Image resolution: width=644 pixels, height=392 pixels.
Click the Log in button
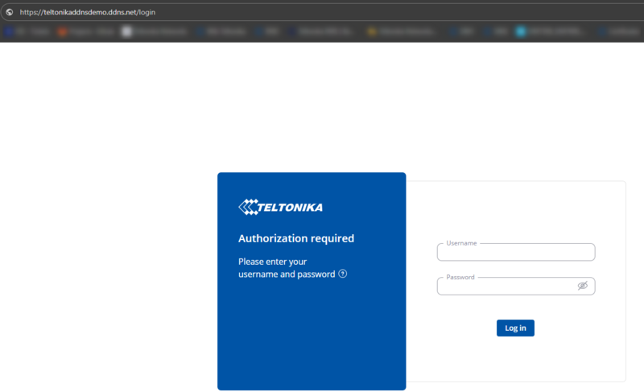click(x=515, y=328)
